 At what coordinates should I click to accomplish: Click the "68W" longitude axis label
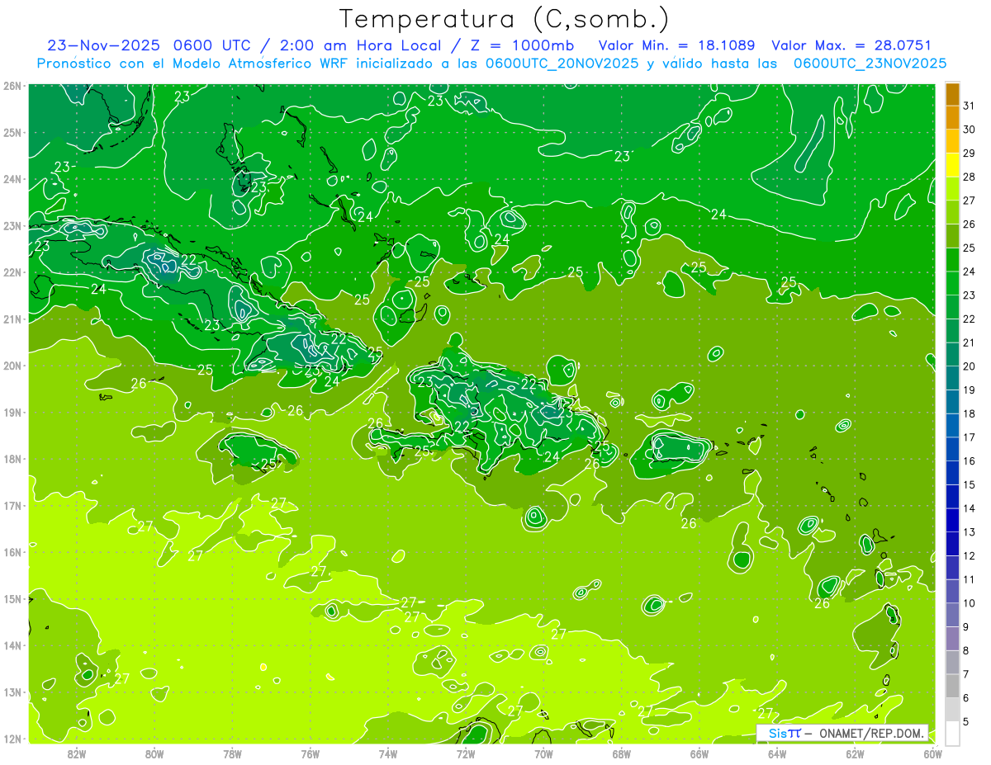tap(621, 753)
